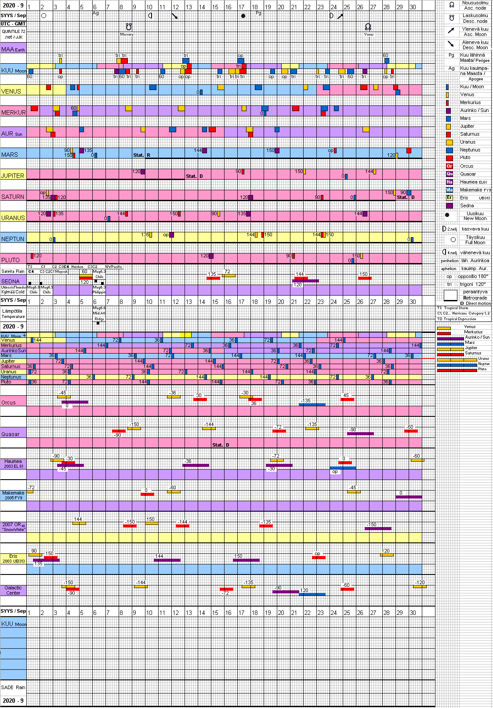Click the last quarter moon symbol on day 10

click(150, 16)
